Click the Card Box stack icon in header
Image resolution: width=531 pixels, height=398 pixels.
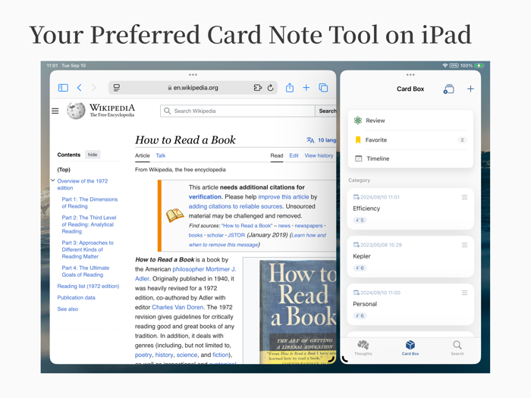(449, 89)
